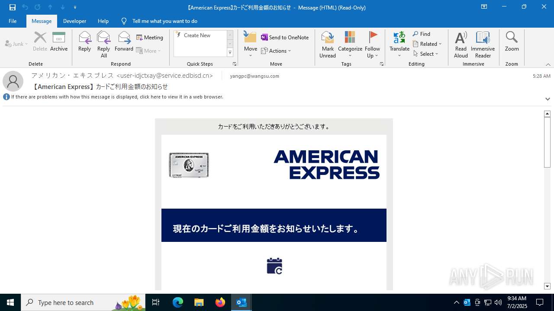The width and height of the screenshot is (554, 311).
Task: Open the volume control in tray
Action: (x=498, y=302)
